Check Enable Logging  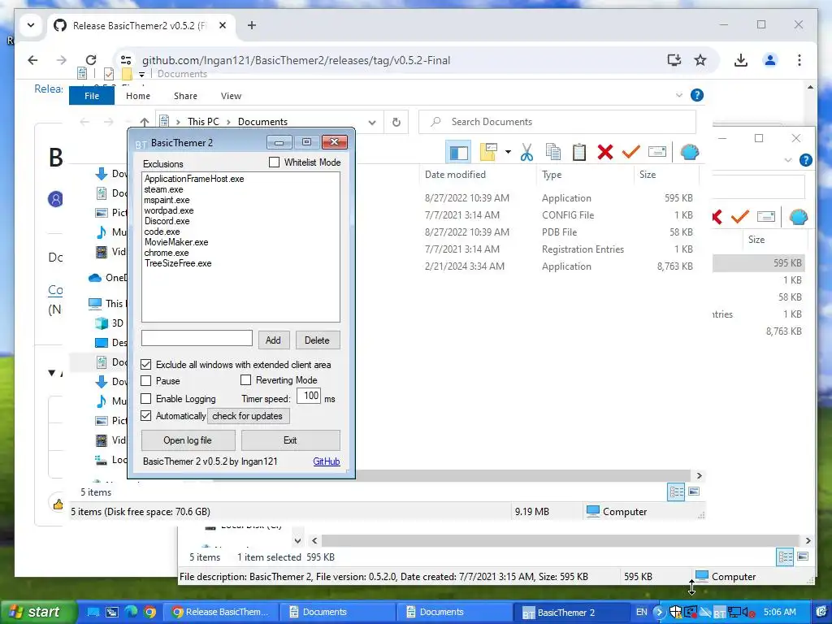[146, 398]
